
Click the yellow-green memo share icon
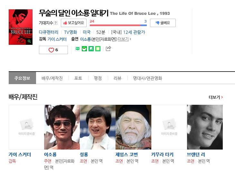coord(98,49)
